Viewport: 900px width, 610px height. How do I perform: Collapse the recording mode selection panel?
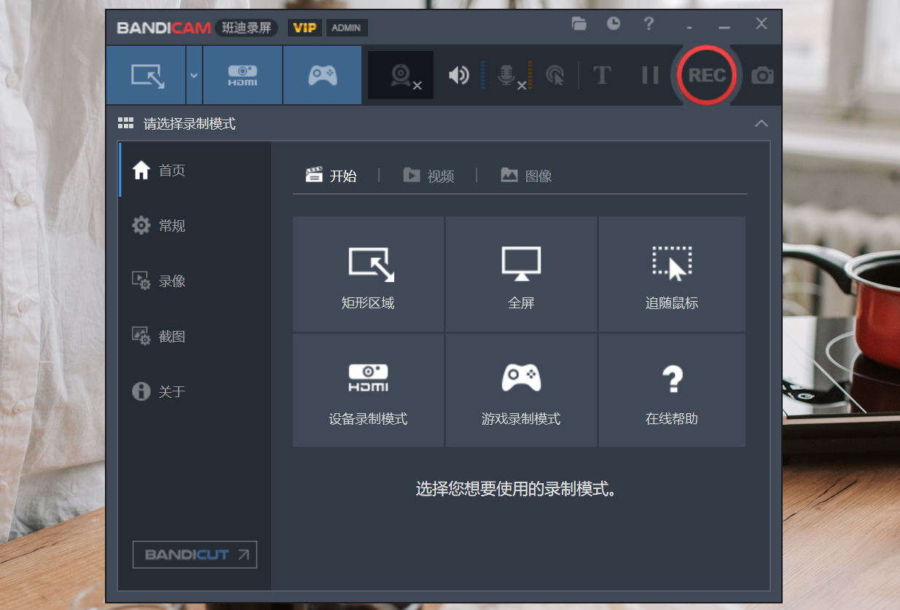tap(761, 123)
